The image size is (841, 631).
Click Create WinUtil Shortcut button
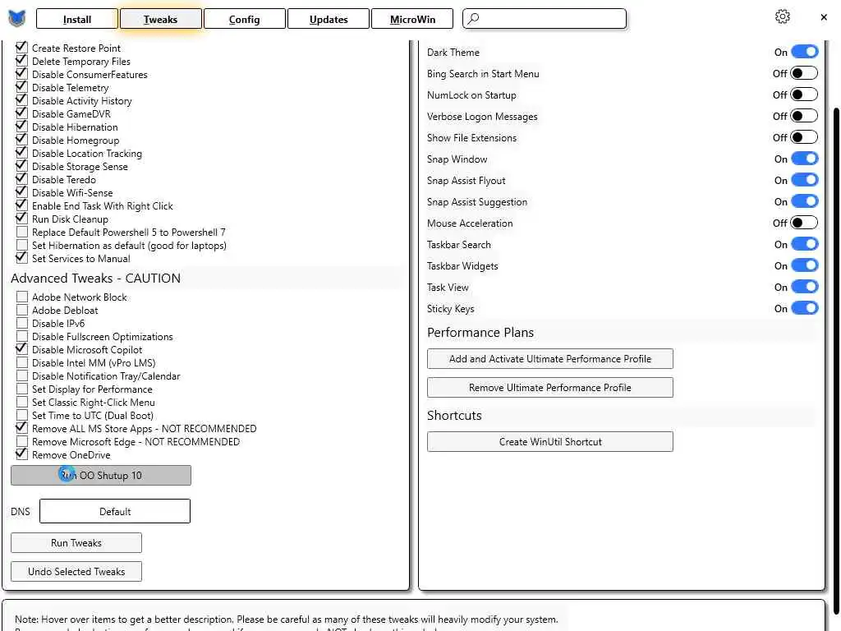point(549,441)
